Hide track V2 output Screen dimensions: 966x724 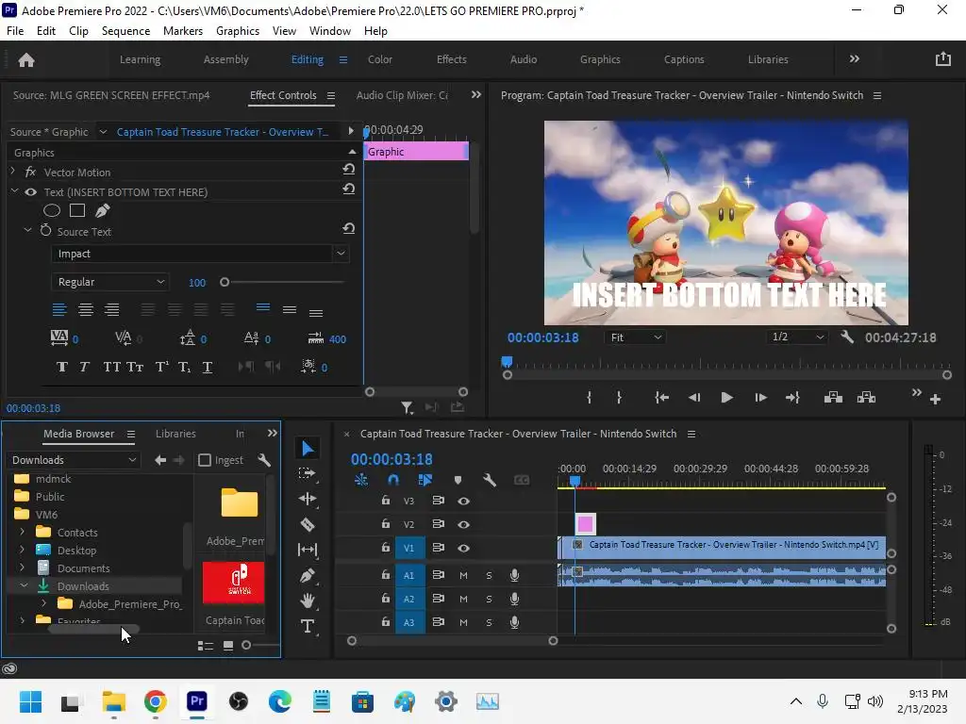[464, 524]
